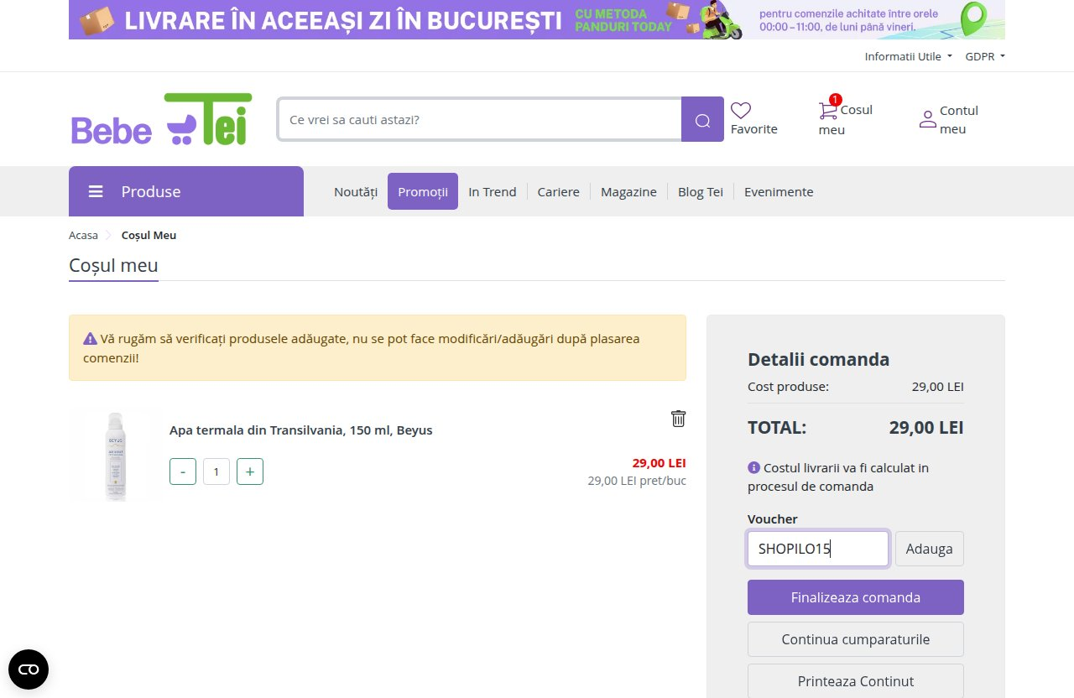Click the red 29,00 LEI product price

pos(659,463)
